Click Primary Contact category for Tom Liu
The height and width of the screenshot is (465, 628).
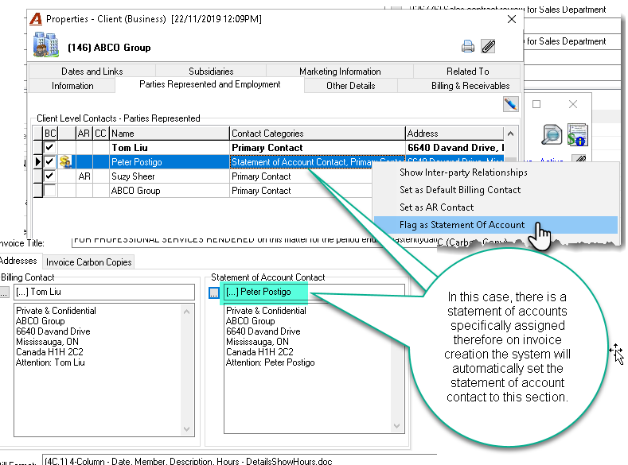click(318, 148)
